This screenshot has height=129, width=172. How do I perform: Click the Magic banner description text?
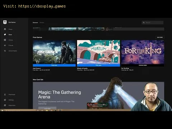click(x=56, y=102)
